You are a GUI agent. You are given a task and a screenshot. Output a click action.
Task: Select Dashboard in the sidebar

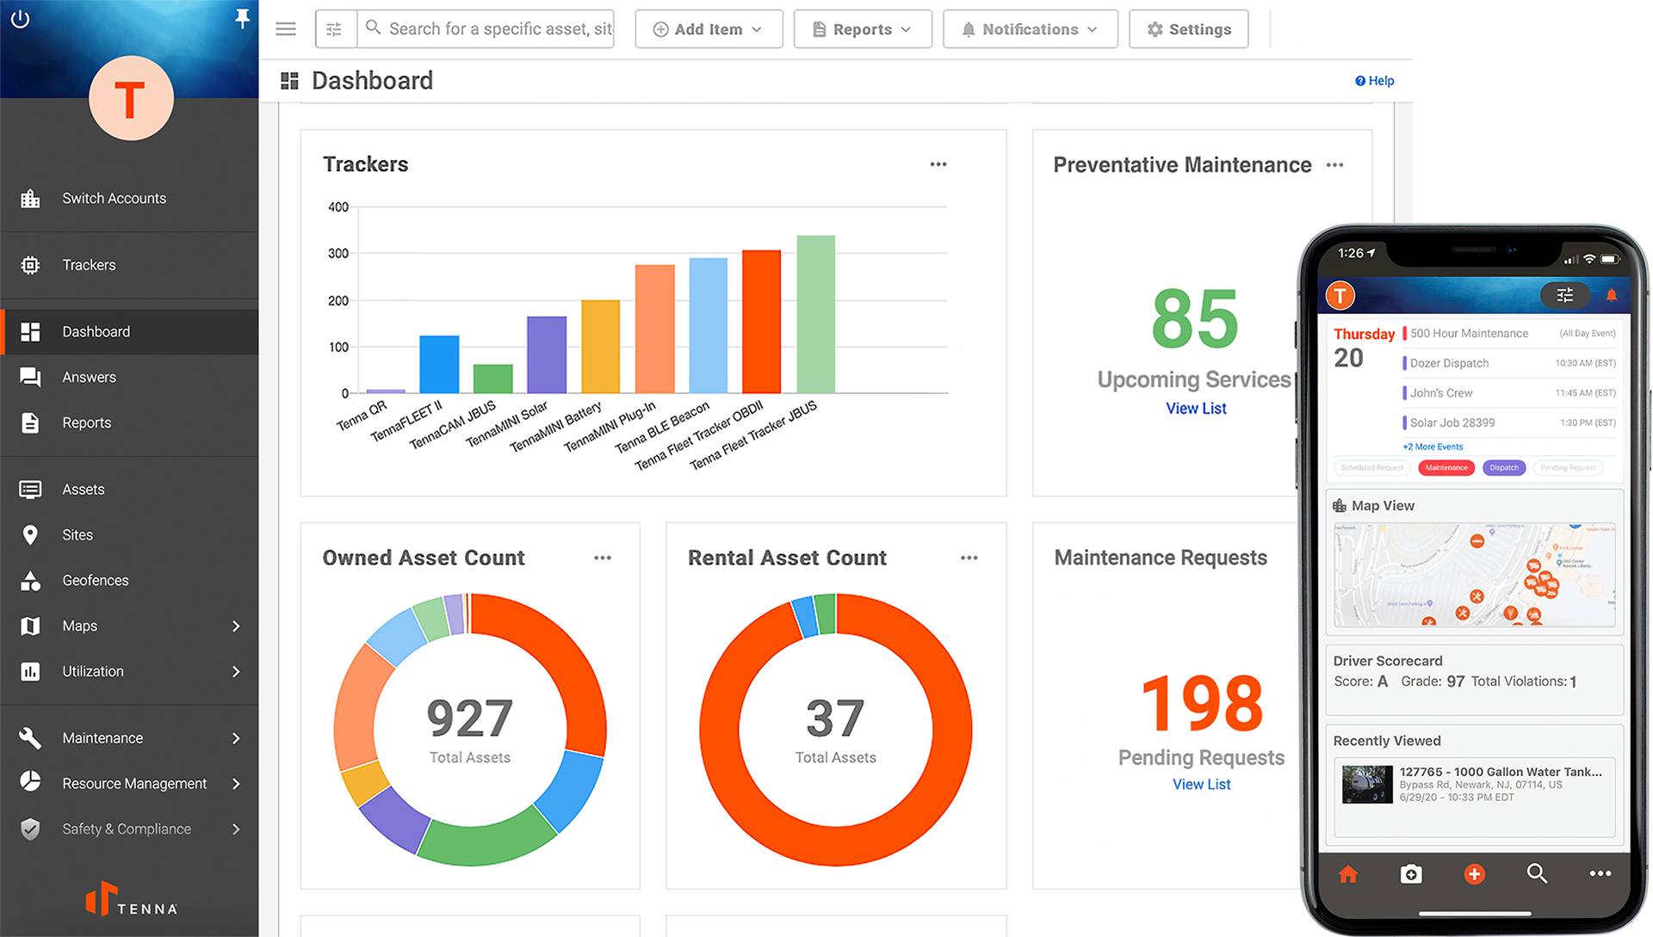129,332
